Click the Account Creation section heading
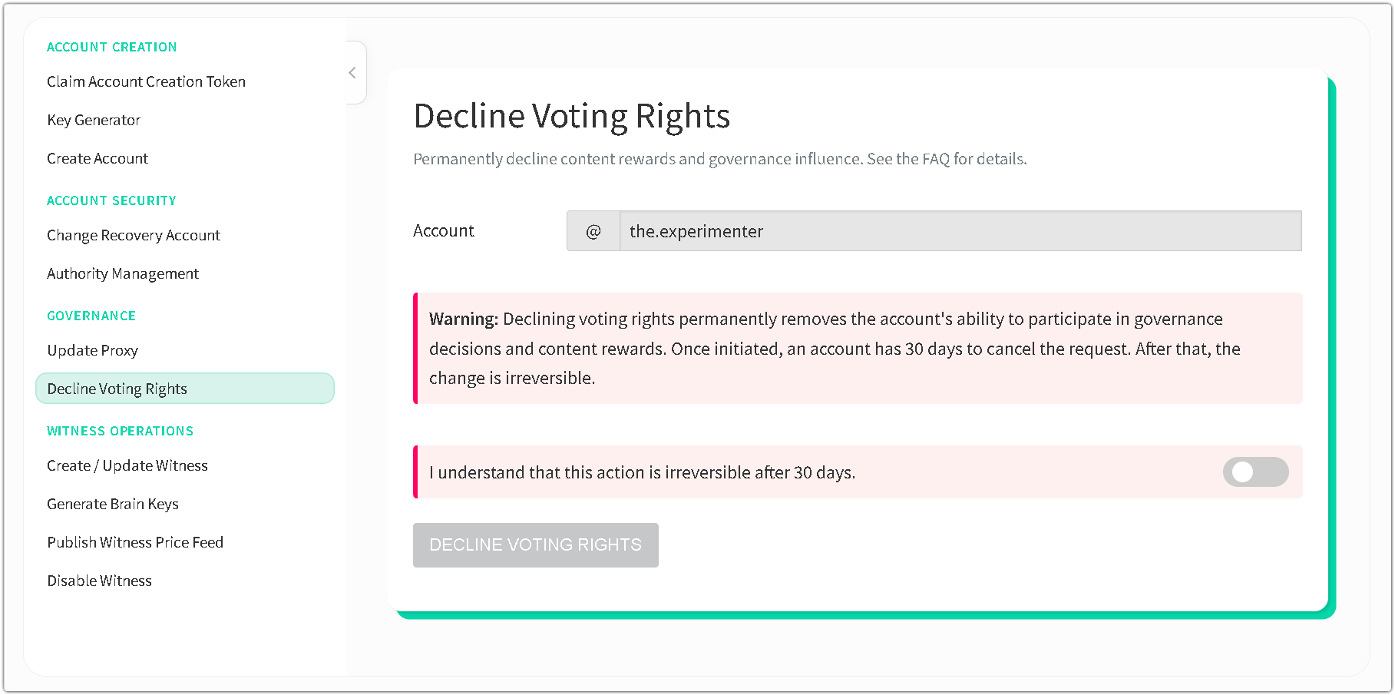Image resolution: width=1395 pixels, height=695 pixels. click(x=112, y=47)
